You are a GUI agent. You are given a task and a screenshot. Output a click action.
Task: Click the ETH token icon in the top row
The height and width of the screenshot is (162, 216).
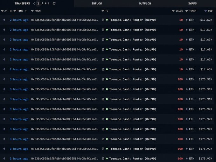point(187,20)
